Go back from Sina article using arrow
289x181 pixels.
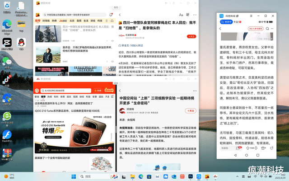click(120, 90)
